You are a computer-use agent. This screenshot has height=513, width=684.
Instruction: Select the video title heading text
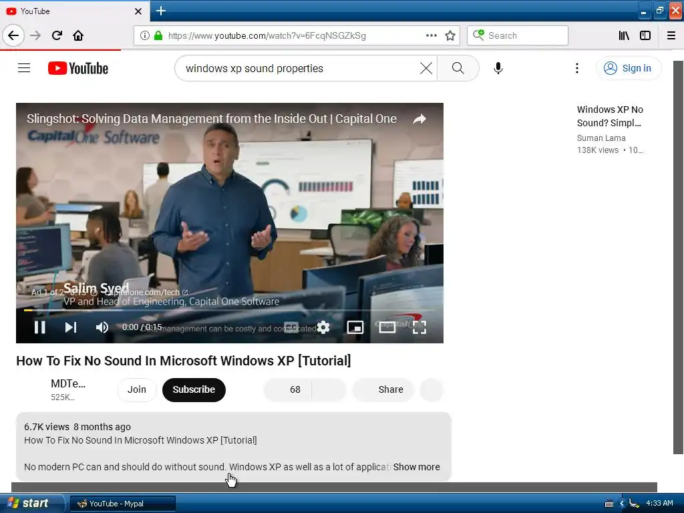[x=184, y=361]
